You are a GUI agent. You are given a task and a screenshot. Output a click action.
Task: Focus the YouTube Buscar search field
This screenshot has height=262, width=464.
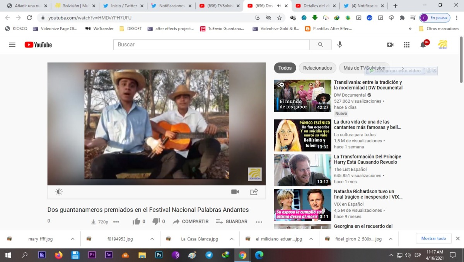pos(212,44)
